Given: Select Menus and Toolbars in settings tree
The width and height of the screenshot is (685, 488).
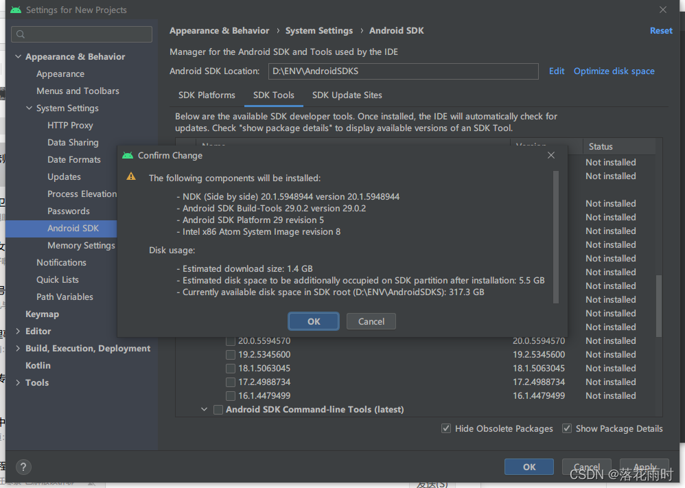Looking at the screenshot, I should [x=78, y=91].
